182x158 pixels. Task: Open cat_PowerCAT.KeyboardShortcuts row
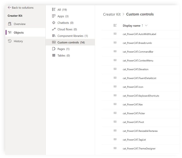141,96
